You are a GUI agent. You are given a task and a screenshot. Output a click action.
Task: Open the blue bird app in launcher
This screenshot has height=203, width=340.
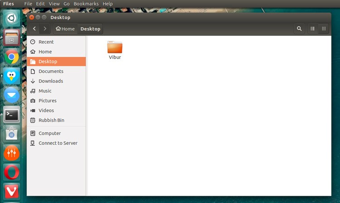(x=11, y=76)
